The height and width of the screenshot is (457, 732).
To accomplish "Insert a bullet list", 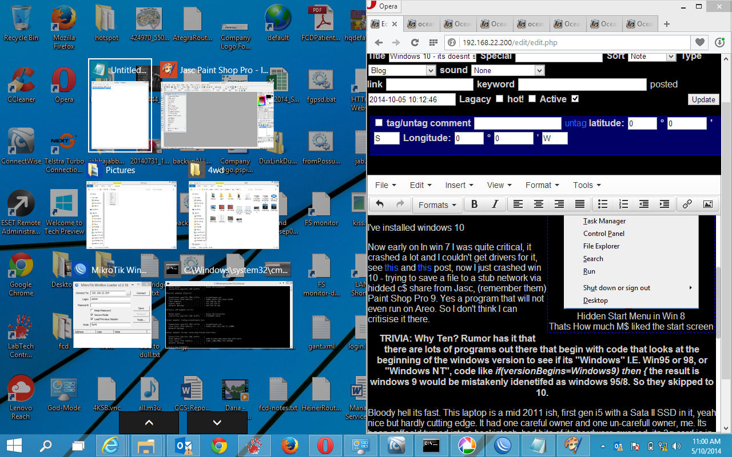I will point(602,205).
